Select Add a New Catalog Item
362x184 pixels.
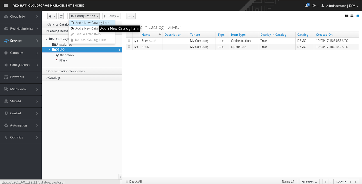(92, 23)
